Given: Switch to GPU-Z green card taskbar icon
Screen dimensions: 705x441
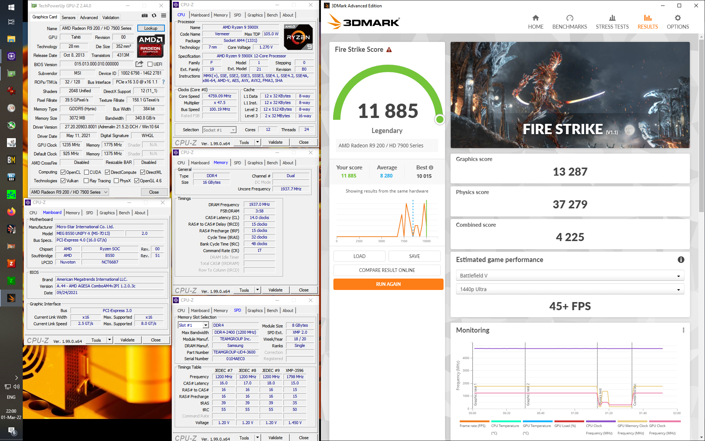Looking at the screenshot, I should point(11,73).
